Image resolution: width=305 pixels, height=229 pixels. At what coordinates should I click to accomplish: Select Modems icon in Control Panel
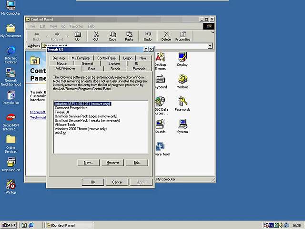pos(182,82)
